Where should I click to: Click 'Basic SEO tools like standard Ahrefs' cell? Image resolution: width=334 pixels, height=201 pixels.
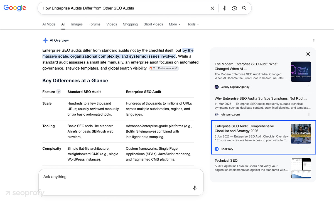(x=90, y=131)
